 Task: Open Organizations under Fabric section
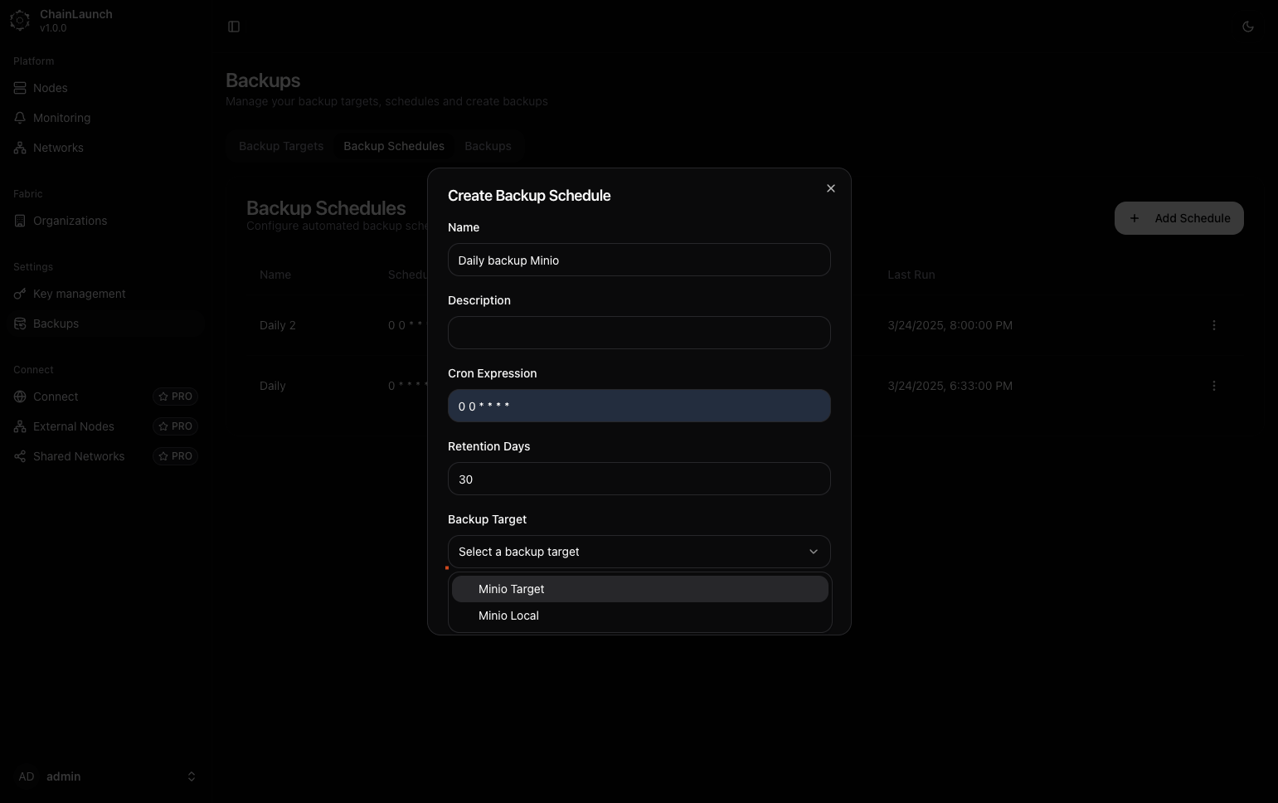pyautogui.click(x=70, y=221)
